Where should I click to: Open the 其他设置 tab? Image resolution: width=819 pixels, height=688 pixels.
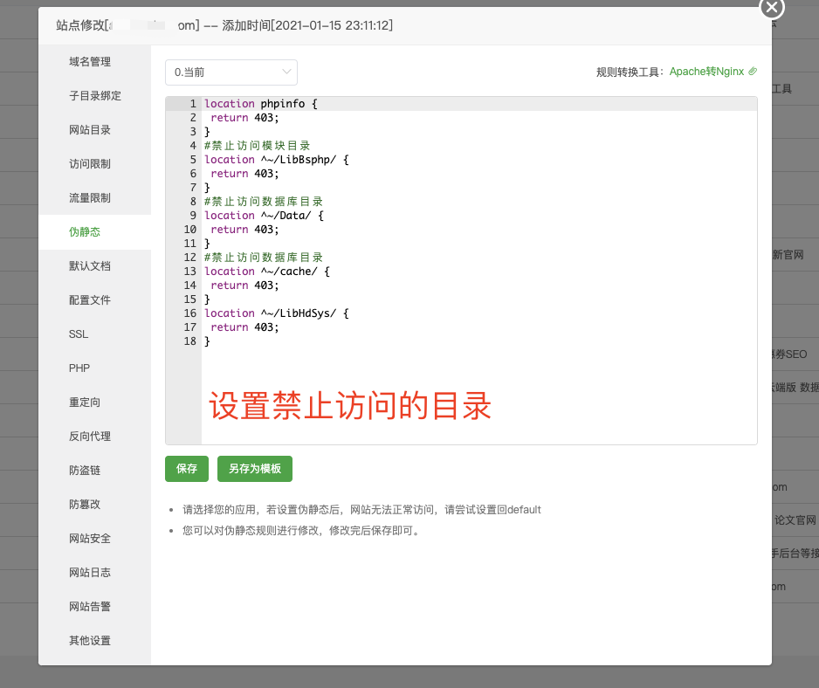coord(90,641)
